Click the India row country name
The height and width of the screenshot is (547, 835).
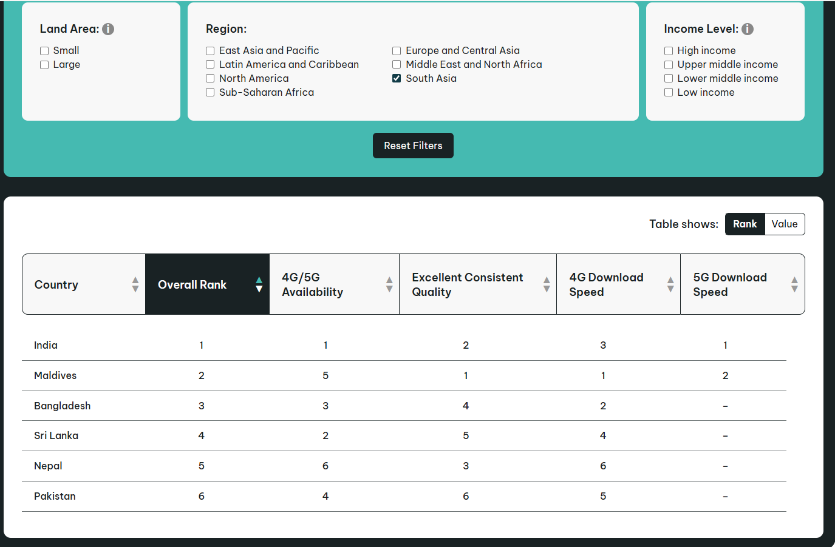(46, 345)
